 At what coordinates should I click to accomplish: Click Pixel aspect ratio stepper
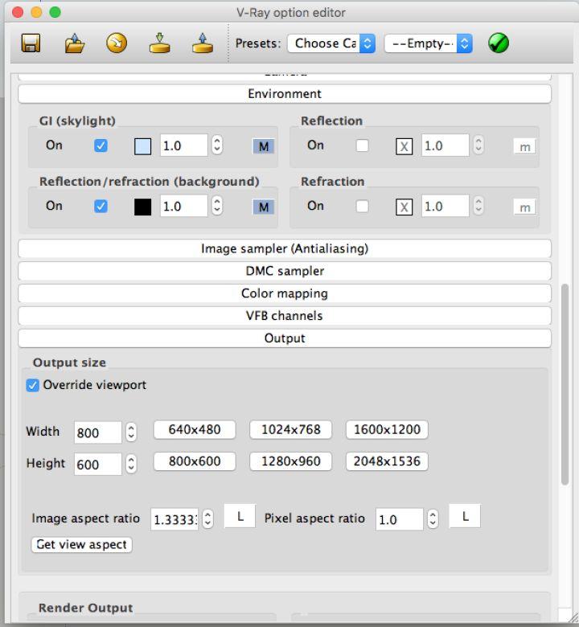tap(433, 519)
